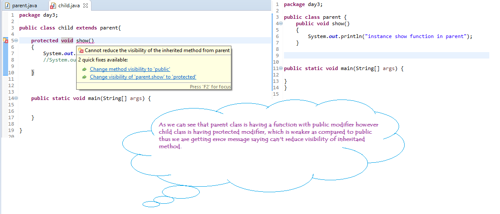Click the green arrow icon beside 'protected' quick fix

[x=84, y=77]
